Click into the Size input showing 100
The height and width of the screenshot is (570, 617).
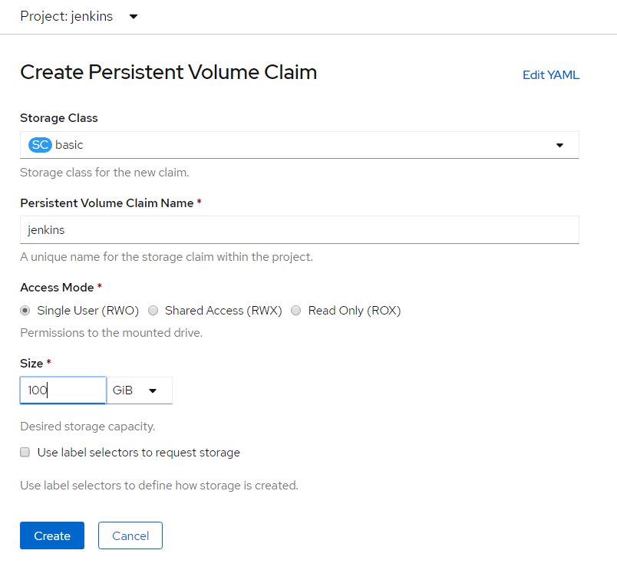point(63,390)
